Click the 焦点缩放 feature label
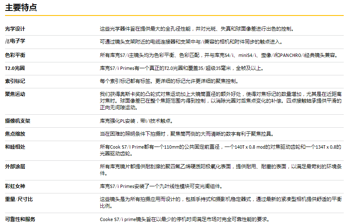Viewport: 345px width, 224px height. click(x=15, y=134)
